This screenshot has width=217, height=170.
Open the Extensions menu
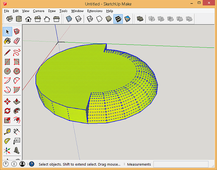pyautogui.click(x=95, y=11)
